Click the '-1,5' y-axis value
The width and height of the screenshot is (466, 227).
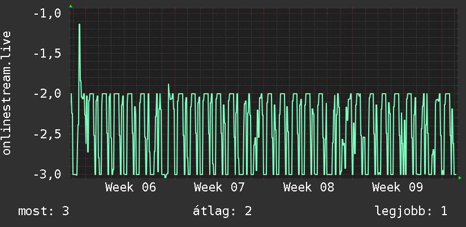48,54
